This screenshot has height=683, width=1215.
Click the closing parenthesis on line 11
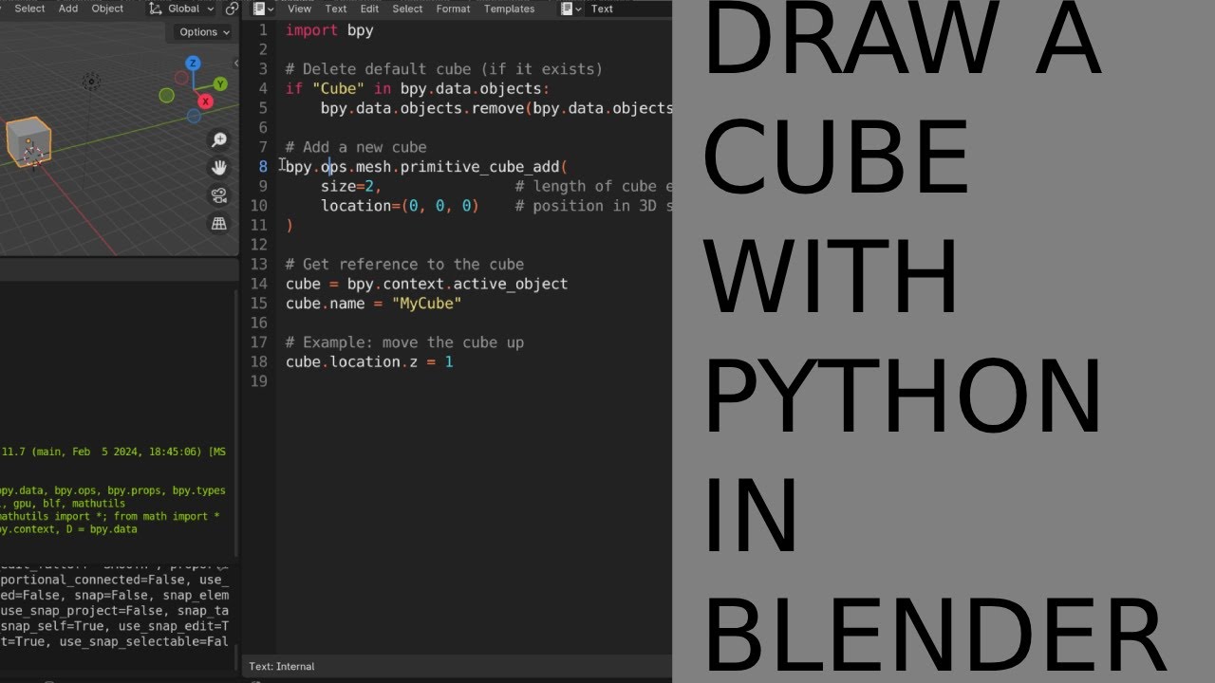[x=290, y=226]
